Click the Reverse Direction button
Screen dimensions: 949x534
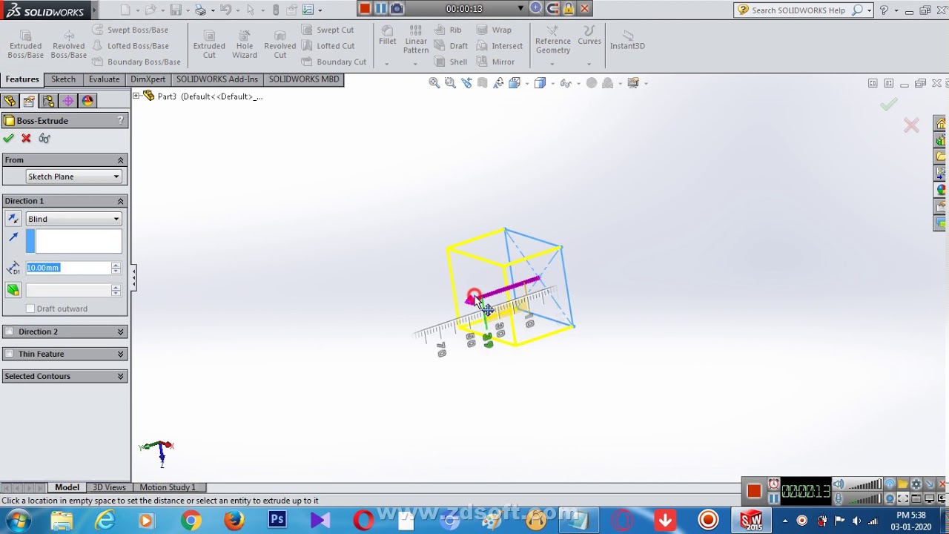click(x=13, y=219)
